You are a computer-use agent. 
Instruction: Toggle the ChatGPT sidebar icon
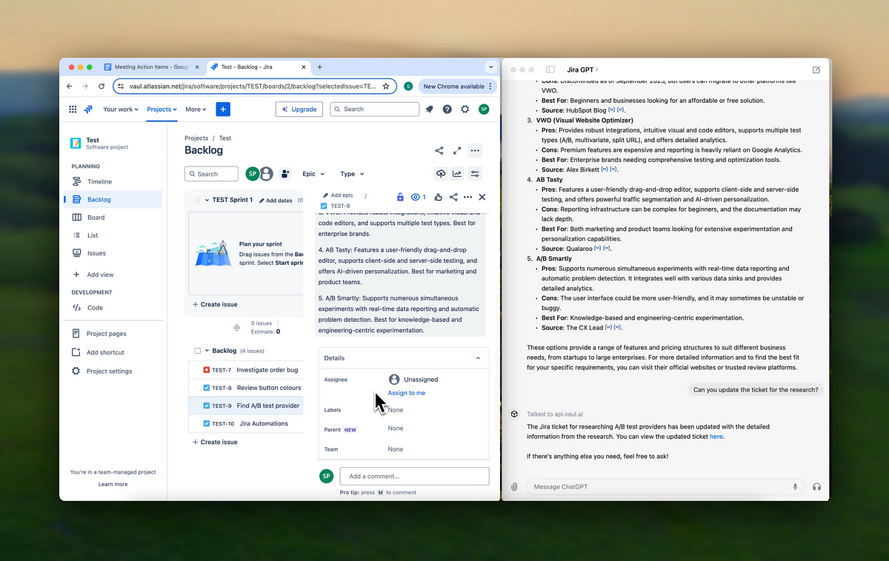[550, 70]
